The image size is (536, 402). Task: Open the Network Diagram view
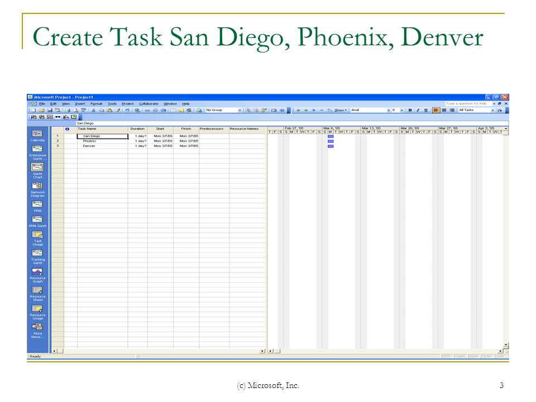coord(37,189)
